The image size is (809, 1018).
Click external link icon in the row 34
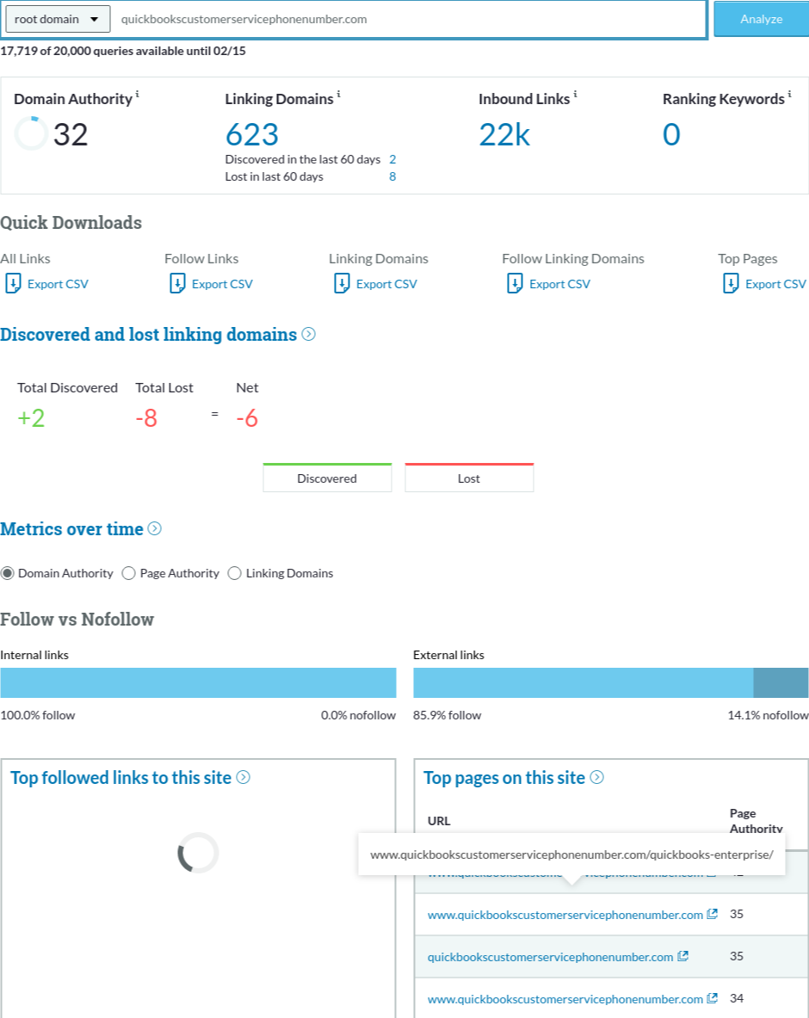[x=713, y=998]
